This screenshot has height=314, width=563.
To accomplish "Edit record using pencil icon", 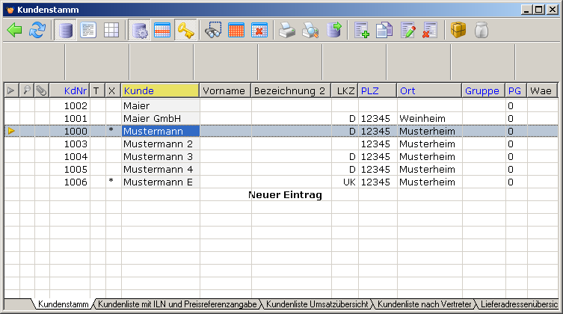I will click(407, 31).
